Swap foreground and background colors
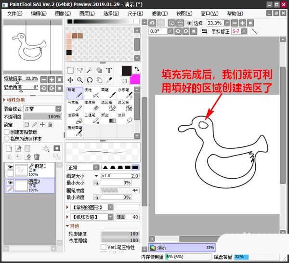Image resolution: width=289 pixels, height=263 pixels. pyautogui.click(x=137, y=69)
